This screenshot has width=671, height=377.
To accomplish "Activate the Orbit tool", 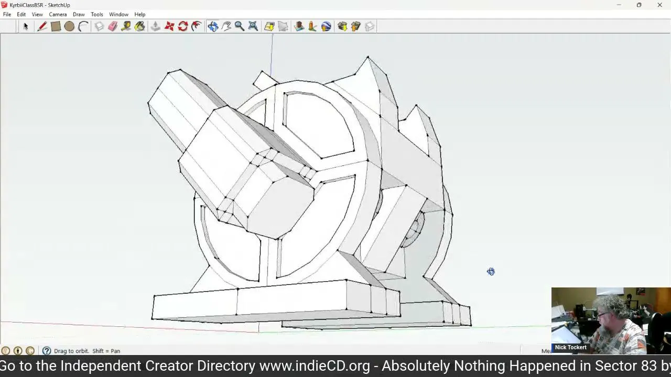I will click(x=213, y=26).
